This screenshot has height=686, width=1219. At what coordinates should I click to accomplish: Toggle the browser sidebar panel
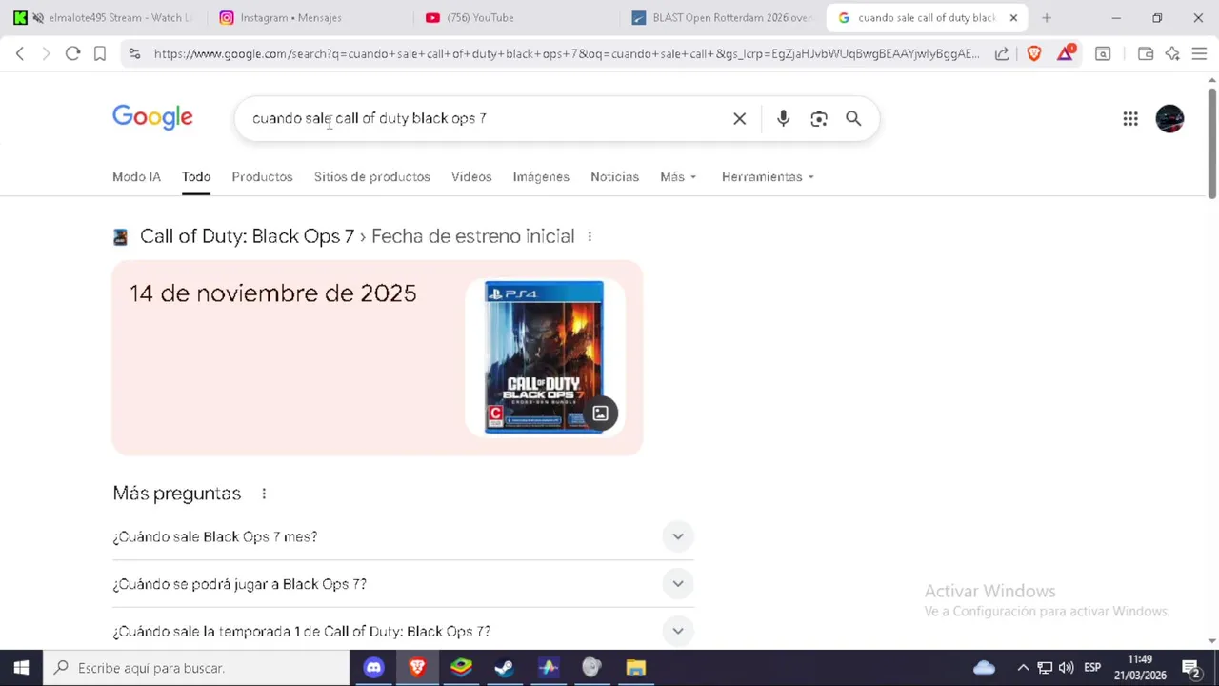coord(1103,53)
